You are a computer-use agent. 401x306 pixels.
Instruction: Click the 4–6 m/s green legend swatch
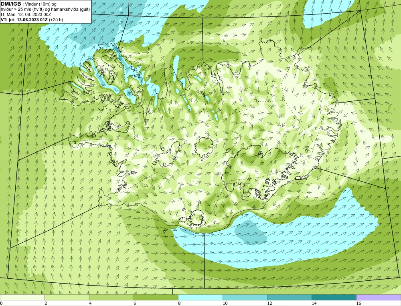point(111,297)
